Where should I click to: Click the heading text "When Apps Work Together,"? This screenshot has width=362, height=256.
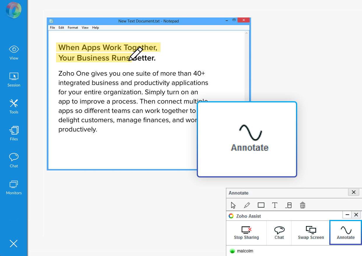(108, 47)
